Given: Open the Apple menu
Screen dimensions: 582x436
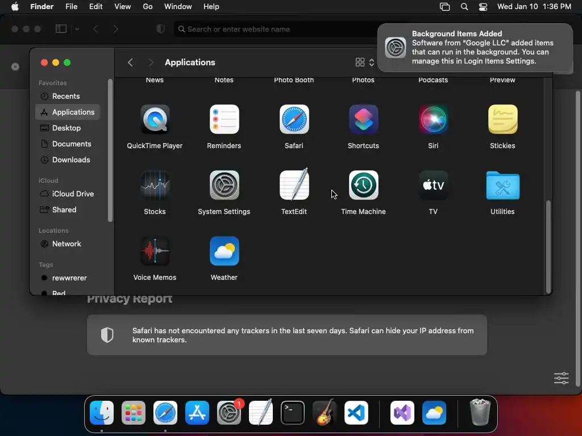Looking at the screenshot, I should 15,7.
